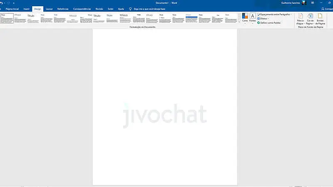
Task: Click Definir como Padrão green check
Action: point(258,22)
